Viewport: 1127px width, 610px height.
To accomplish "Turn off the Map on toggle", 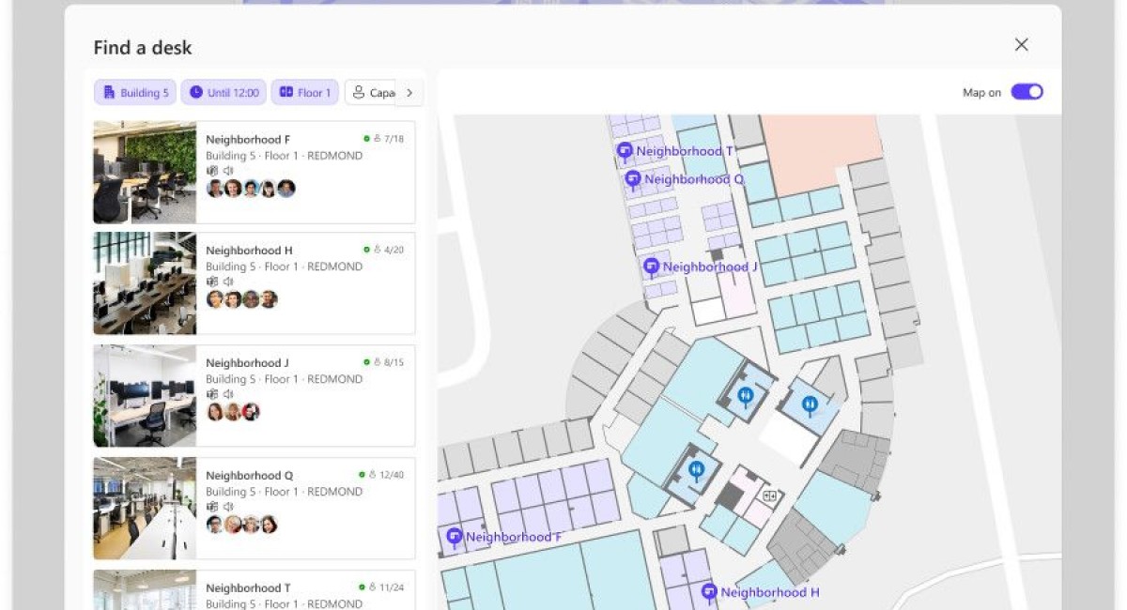I will tap(1028, 91).
